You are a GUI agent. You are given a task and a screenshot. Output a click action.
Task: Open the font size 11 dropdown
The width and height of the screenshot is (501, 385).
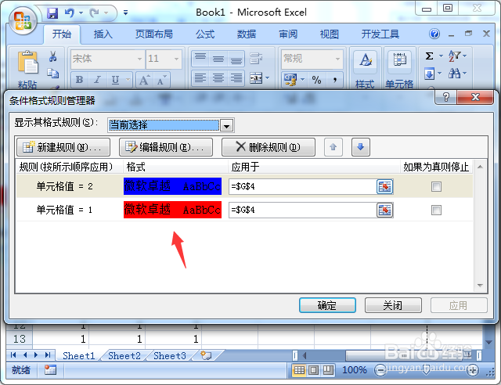(176, 59)
